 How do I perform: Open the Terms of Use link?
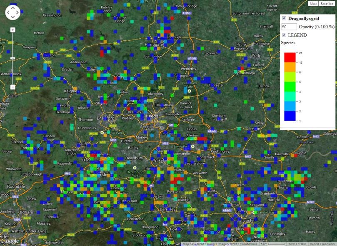pyautogui.click(x=297, y=244)
